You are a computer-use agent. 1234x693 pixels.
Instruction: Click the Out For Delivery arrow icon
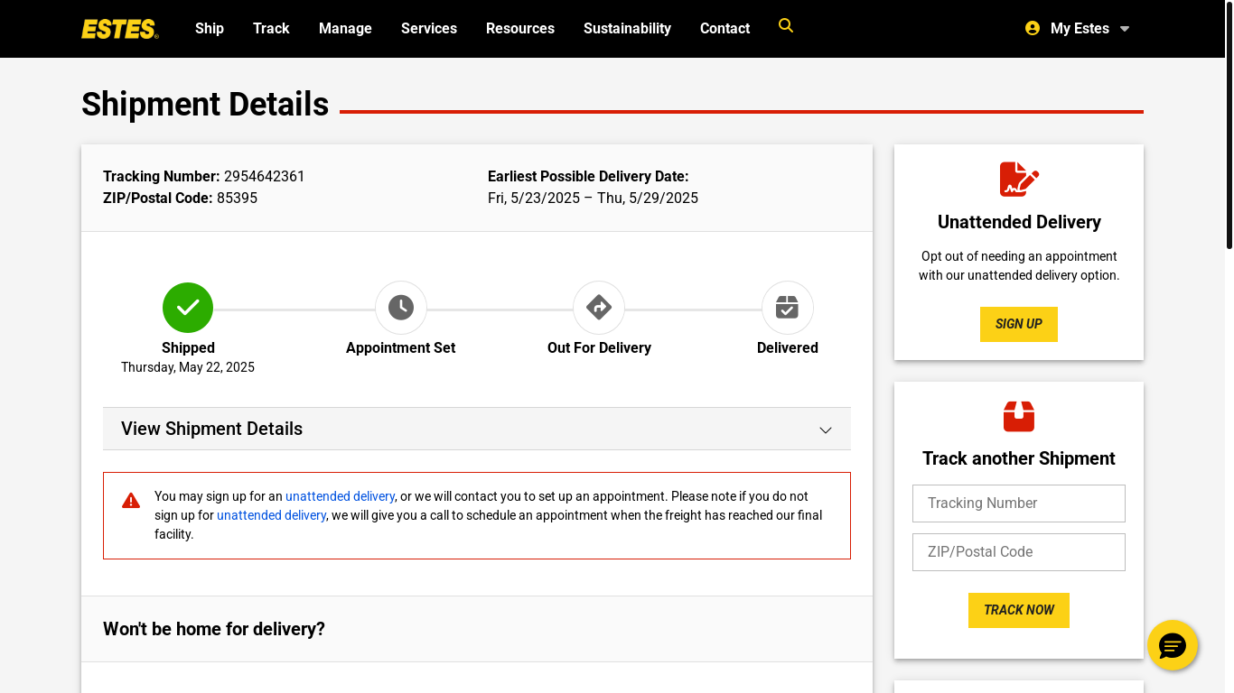[x=599, y=308]
